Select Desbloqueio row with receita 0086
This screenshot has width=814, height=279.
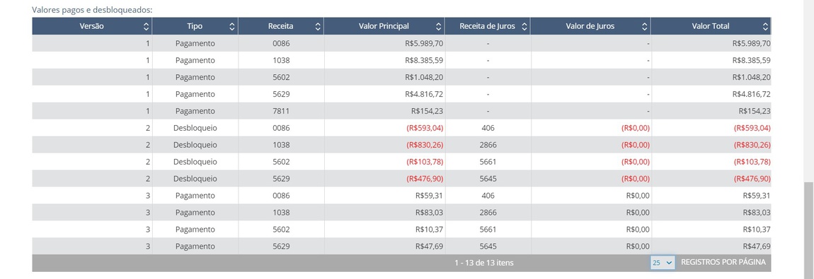pos(401,128)
